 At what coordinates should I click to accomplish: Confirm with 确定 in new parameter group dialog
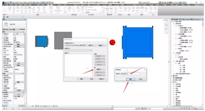(131, 79)
